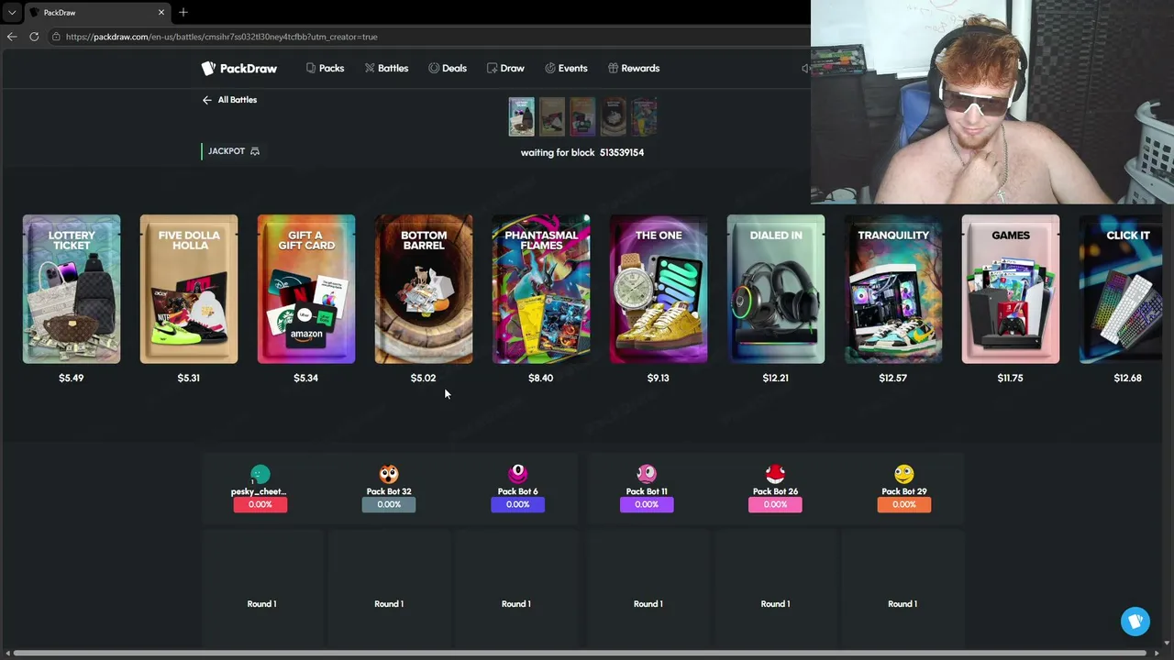Click the red 0.00% badge under pesky_cheet

260,504
